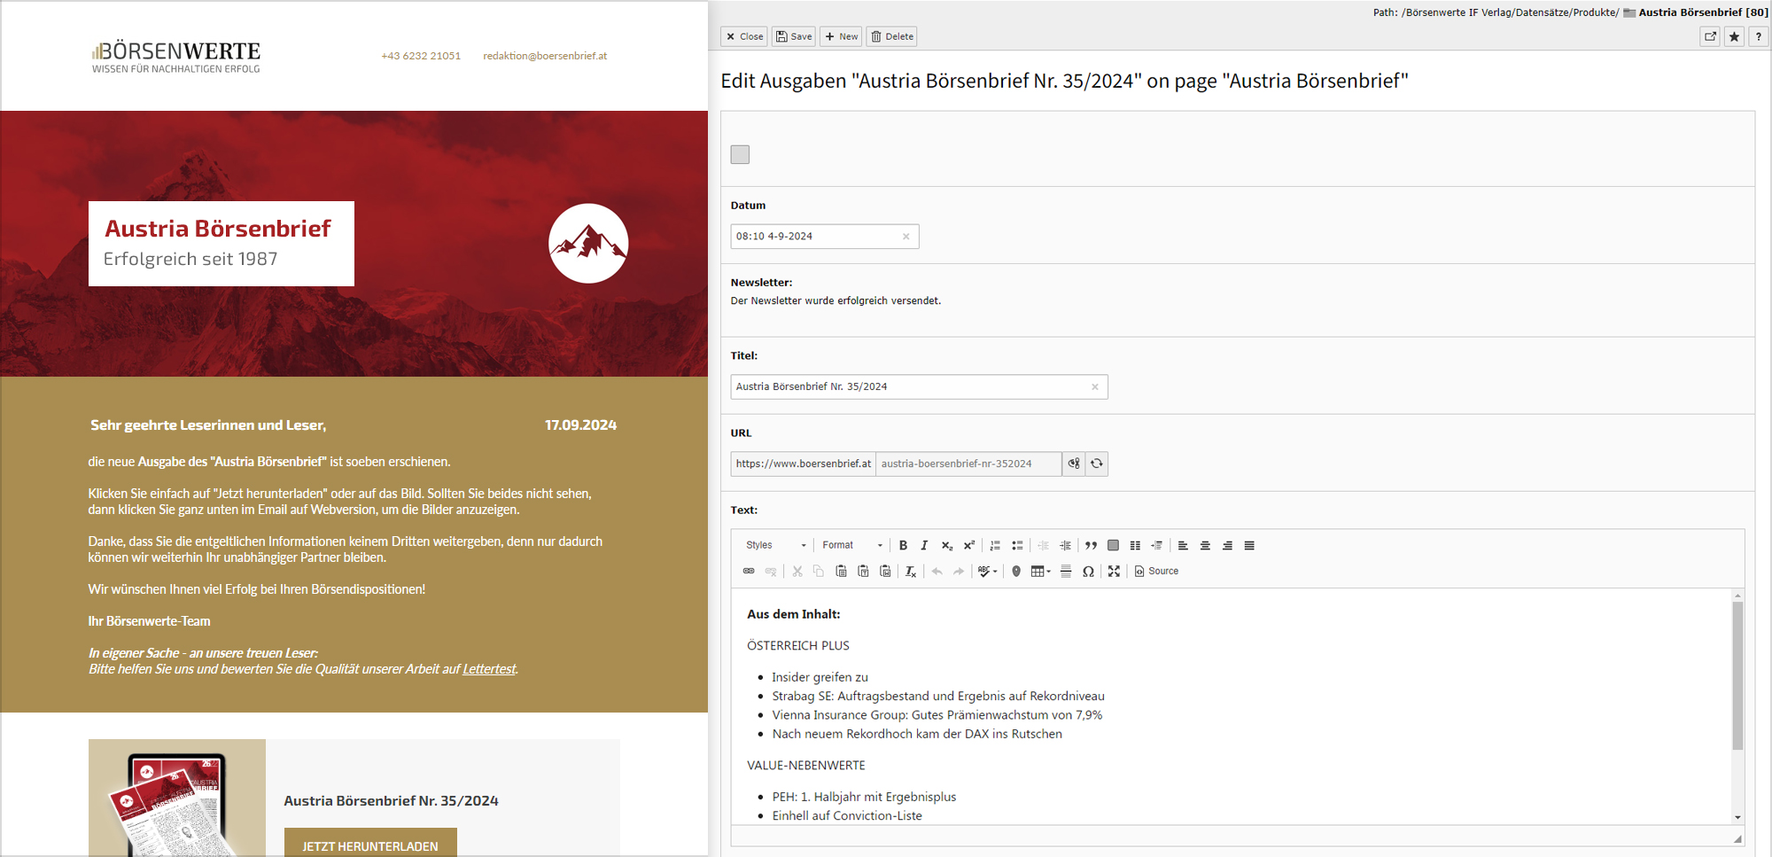
Task: Open the table insert dropdown
Action: pos(1040,572)
